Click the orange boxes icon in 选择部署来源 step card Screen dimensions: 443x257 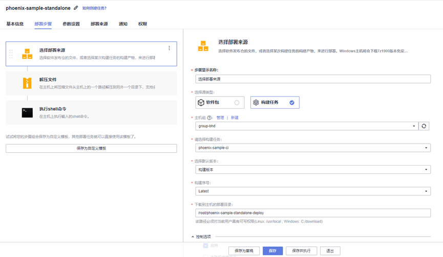27,54
